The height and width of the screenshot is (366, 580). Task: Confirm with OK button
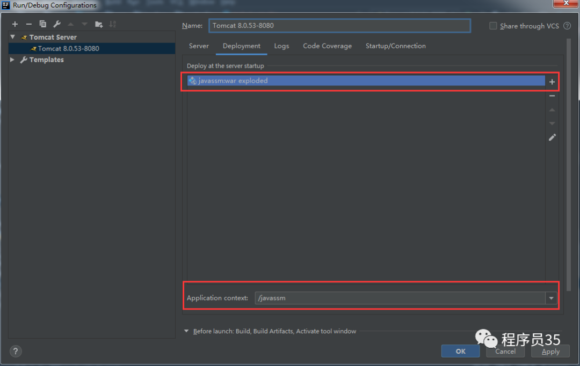coord(461,351)
